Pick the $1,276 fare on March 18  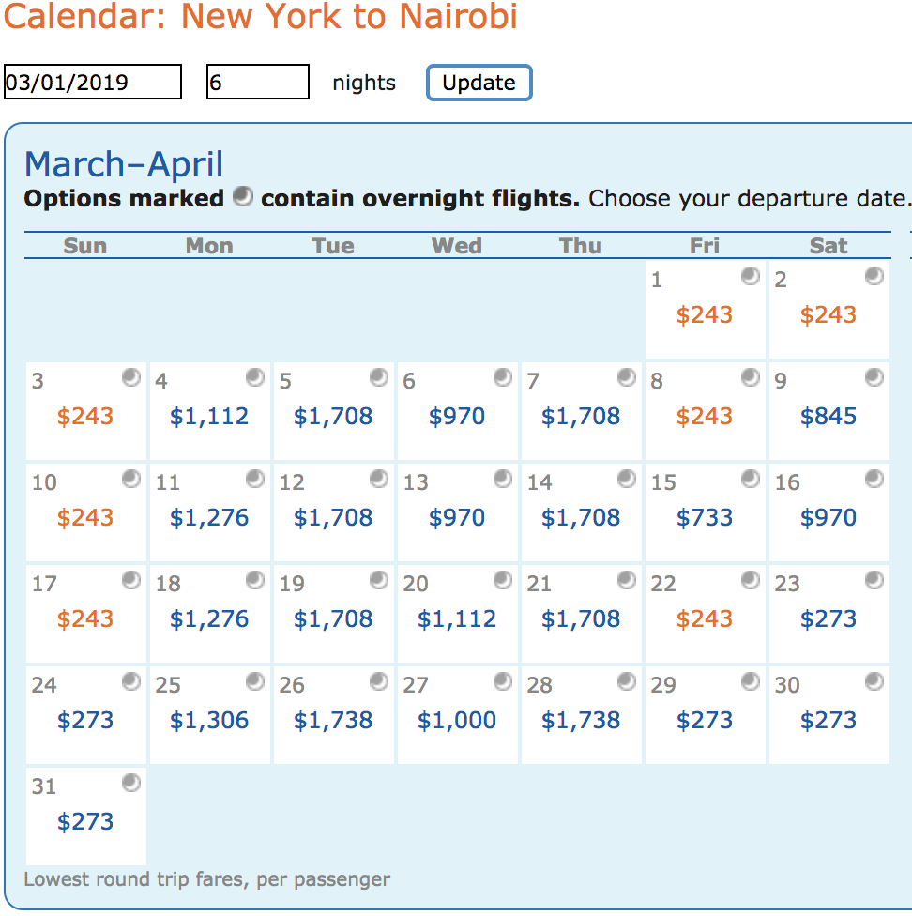(209, 619)
